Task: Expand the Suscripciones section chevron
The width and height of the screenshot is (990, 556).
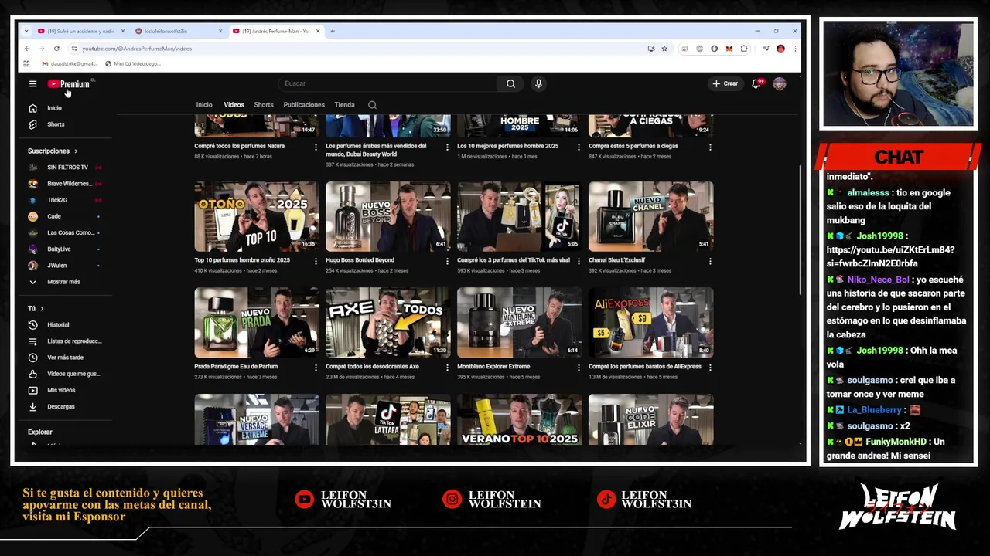Action: point(76,151)
